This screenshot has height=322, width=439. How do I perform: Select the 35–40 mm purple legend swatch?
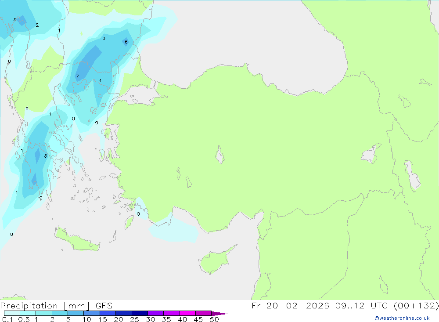tap(172, 313)
